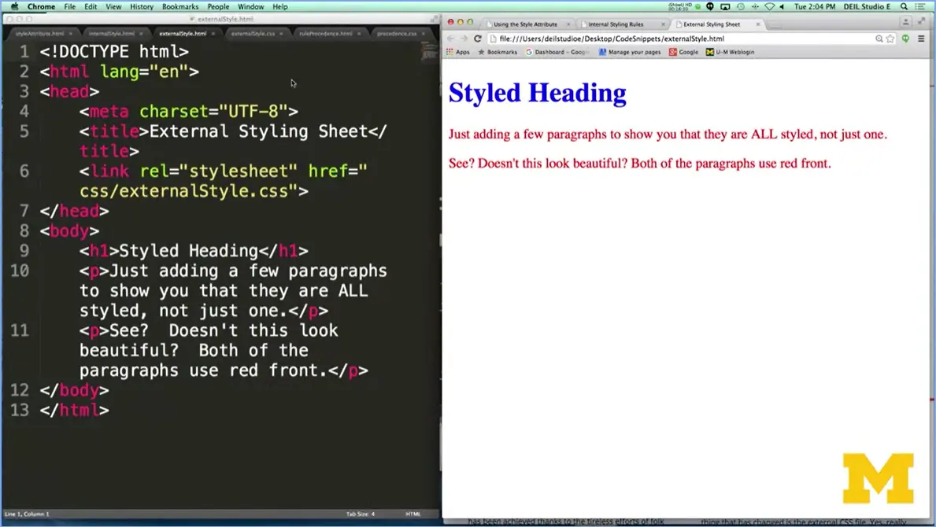This screenshot has width=936, height=527.
Task: Switch to the Internal Styling Rules browser tab
Action: click(x=617, y=24)
